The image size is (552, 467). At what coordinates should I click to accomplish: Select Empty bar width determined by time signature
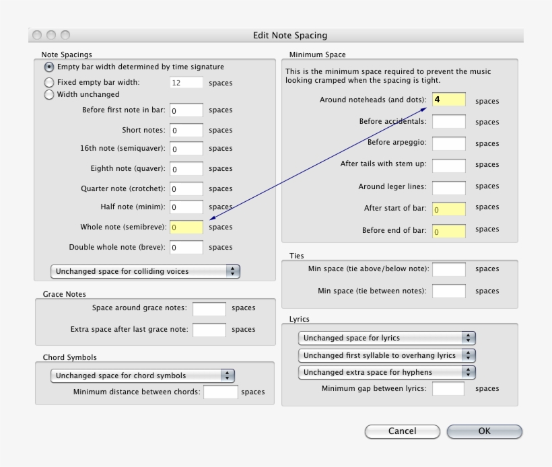click(x=49, y=67)
